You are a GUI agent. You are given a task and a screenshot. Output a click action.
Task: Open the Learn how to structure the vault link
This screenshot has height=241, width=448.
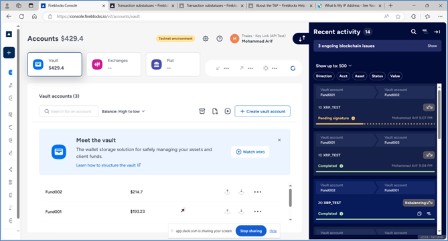click(108, 165)
